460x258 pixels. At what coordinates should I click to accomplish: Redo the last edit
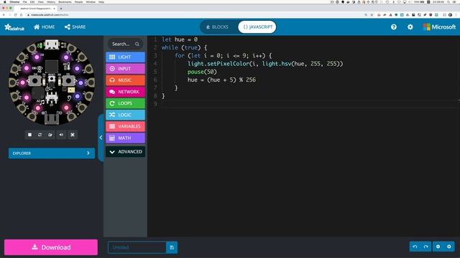click(x=426, y=247)
